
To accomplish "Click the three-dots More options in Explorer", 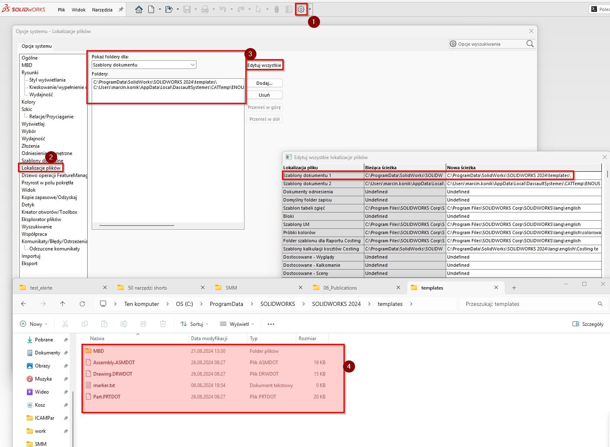I will [x=271, y=324].
